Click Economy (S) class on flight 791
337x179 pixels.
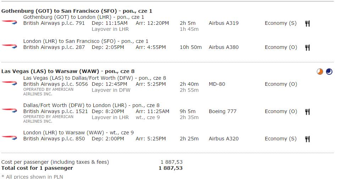281,23
